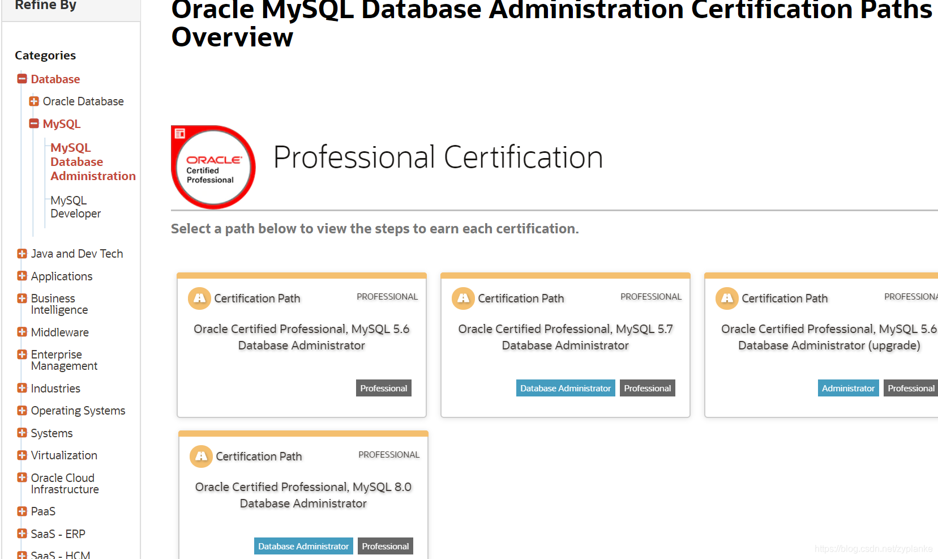The width and height of the screenshot is (938, 559).
Task: Expand the Middleware category
Action: pos(22,332)
